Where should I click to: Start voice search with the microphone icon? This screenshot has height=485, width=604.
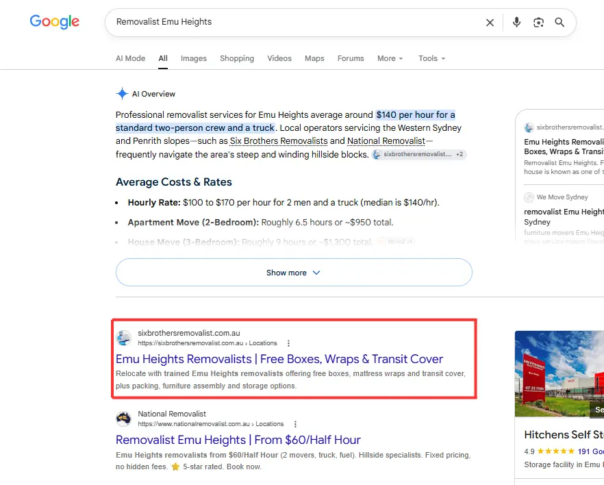click(516, 23)
